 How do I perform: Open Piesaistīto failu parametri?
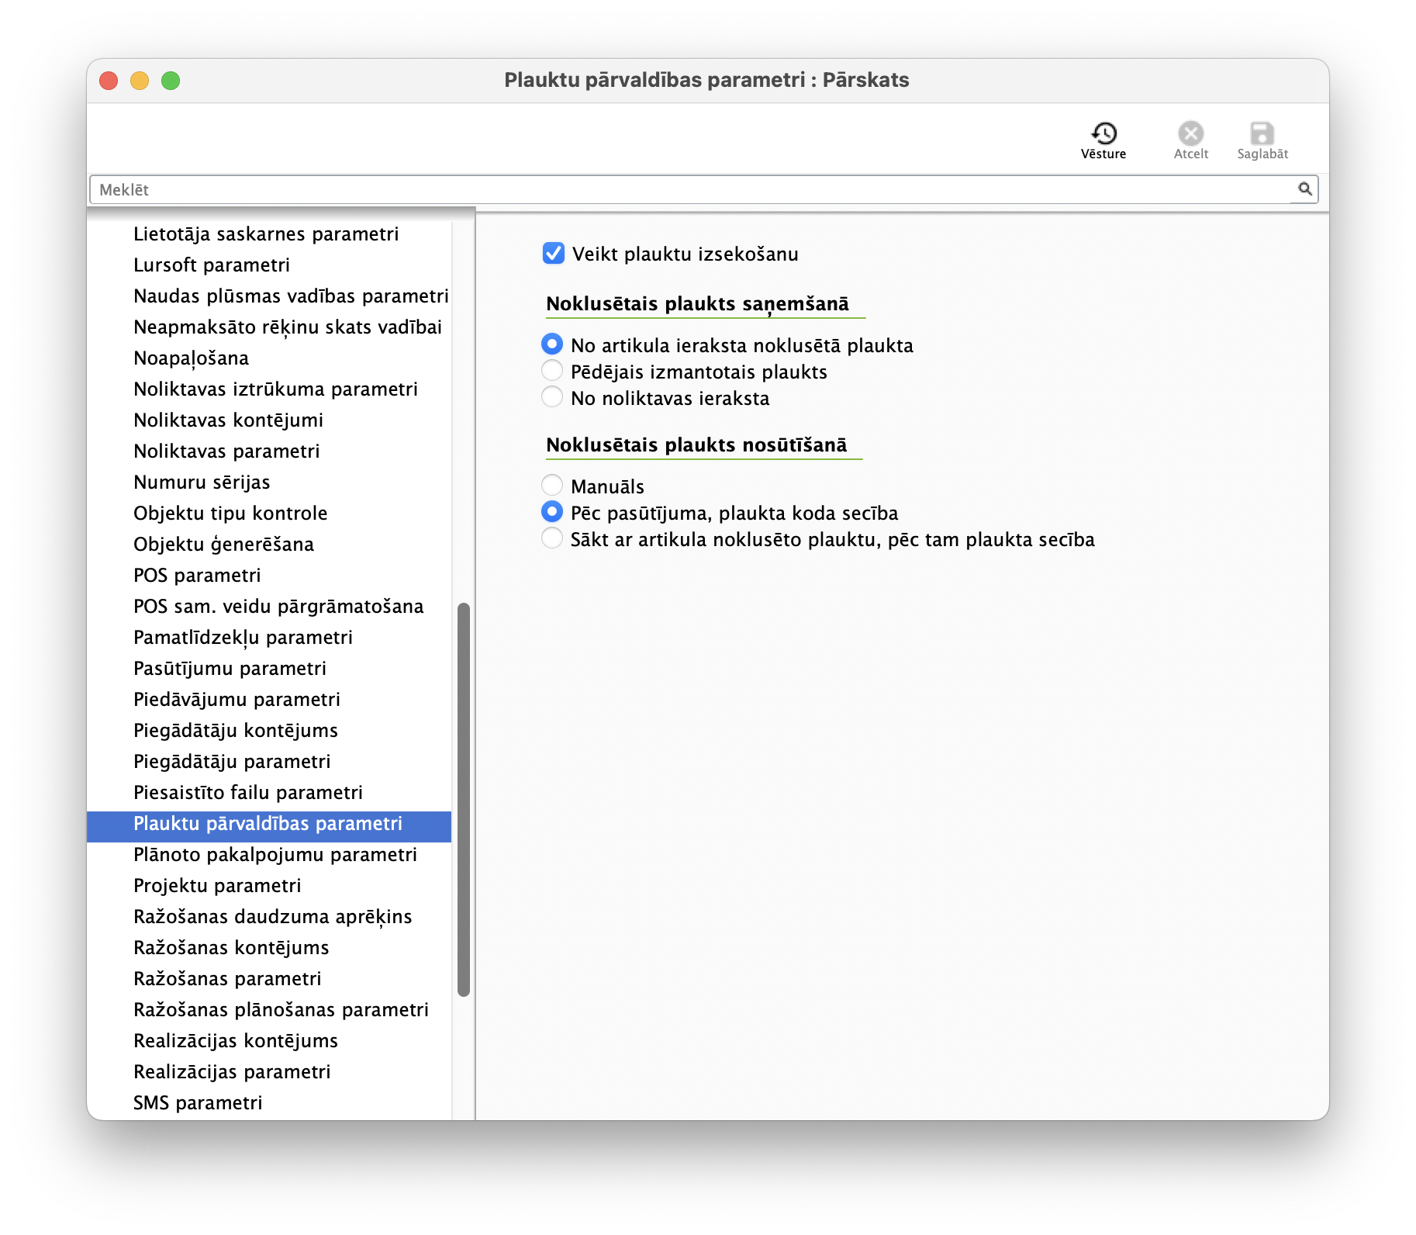[x=269, y=792]
